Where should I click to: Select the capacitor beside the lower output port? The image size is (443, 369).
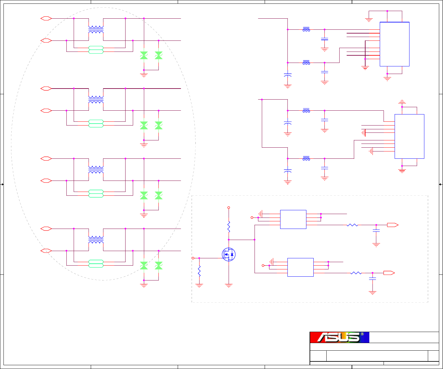point(372,279)
